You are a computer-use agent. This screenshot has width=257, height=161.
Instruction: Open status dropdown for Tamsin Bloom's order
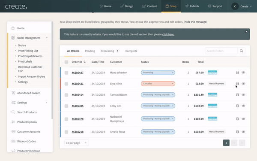158,94
